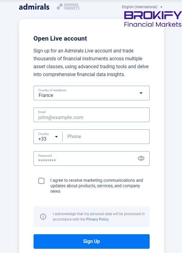
Task: Click into the Phone number field
Action: pos(106,137)
